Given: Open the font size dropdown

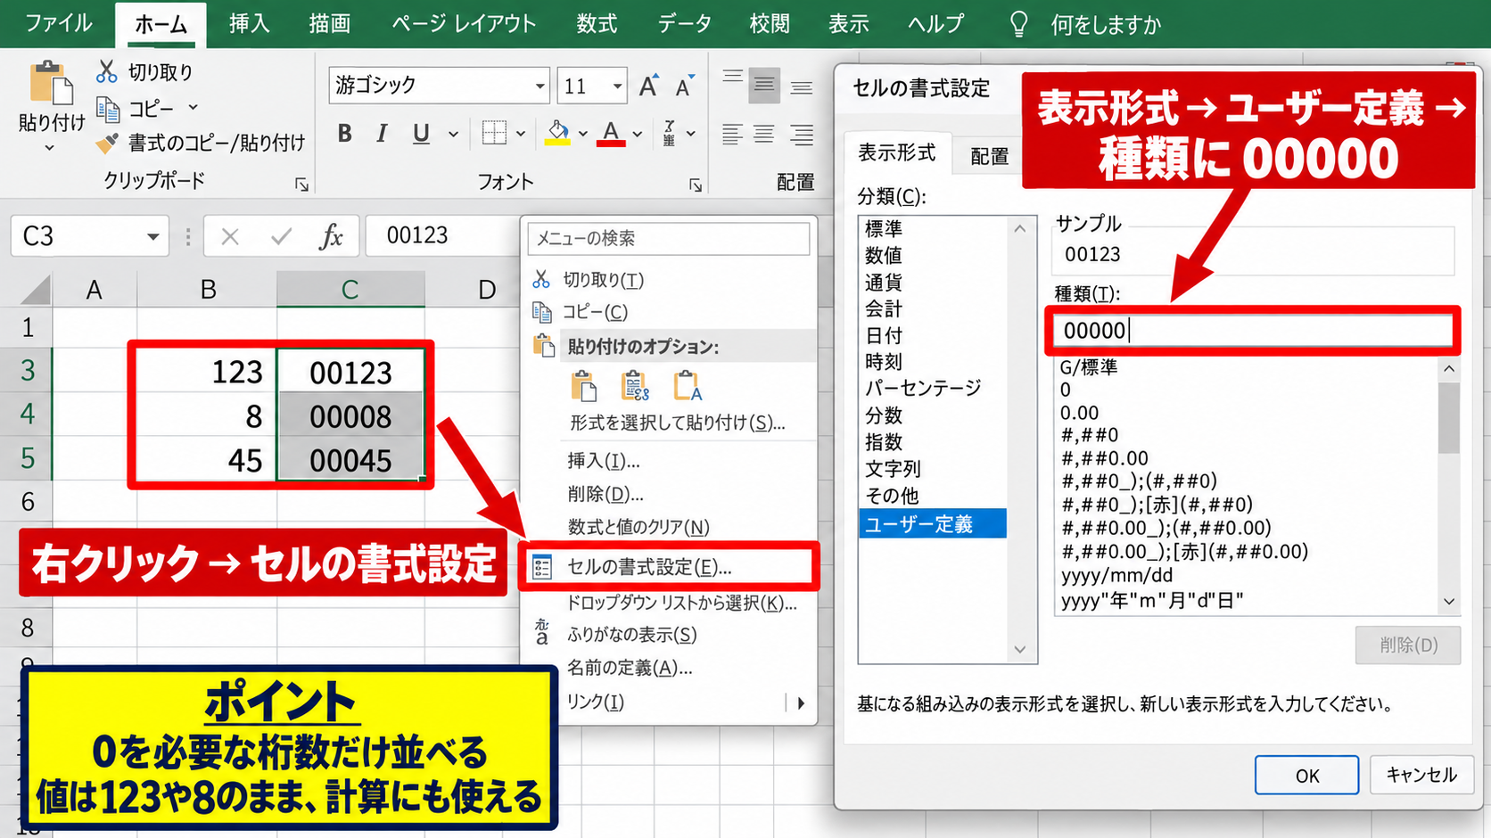Looking at the screenshot, I should (616, 86).
